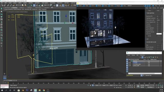Hide the 0_wParallax_plane layer via eye icon

tap(130, 64)
